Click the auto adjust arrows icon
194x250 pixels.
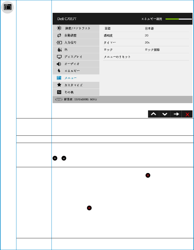point(59,35)
